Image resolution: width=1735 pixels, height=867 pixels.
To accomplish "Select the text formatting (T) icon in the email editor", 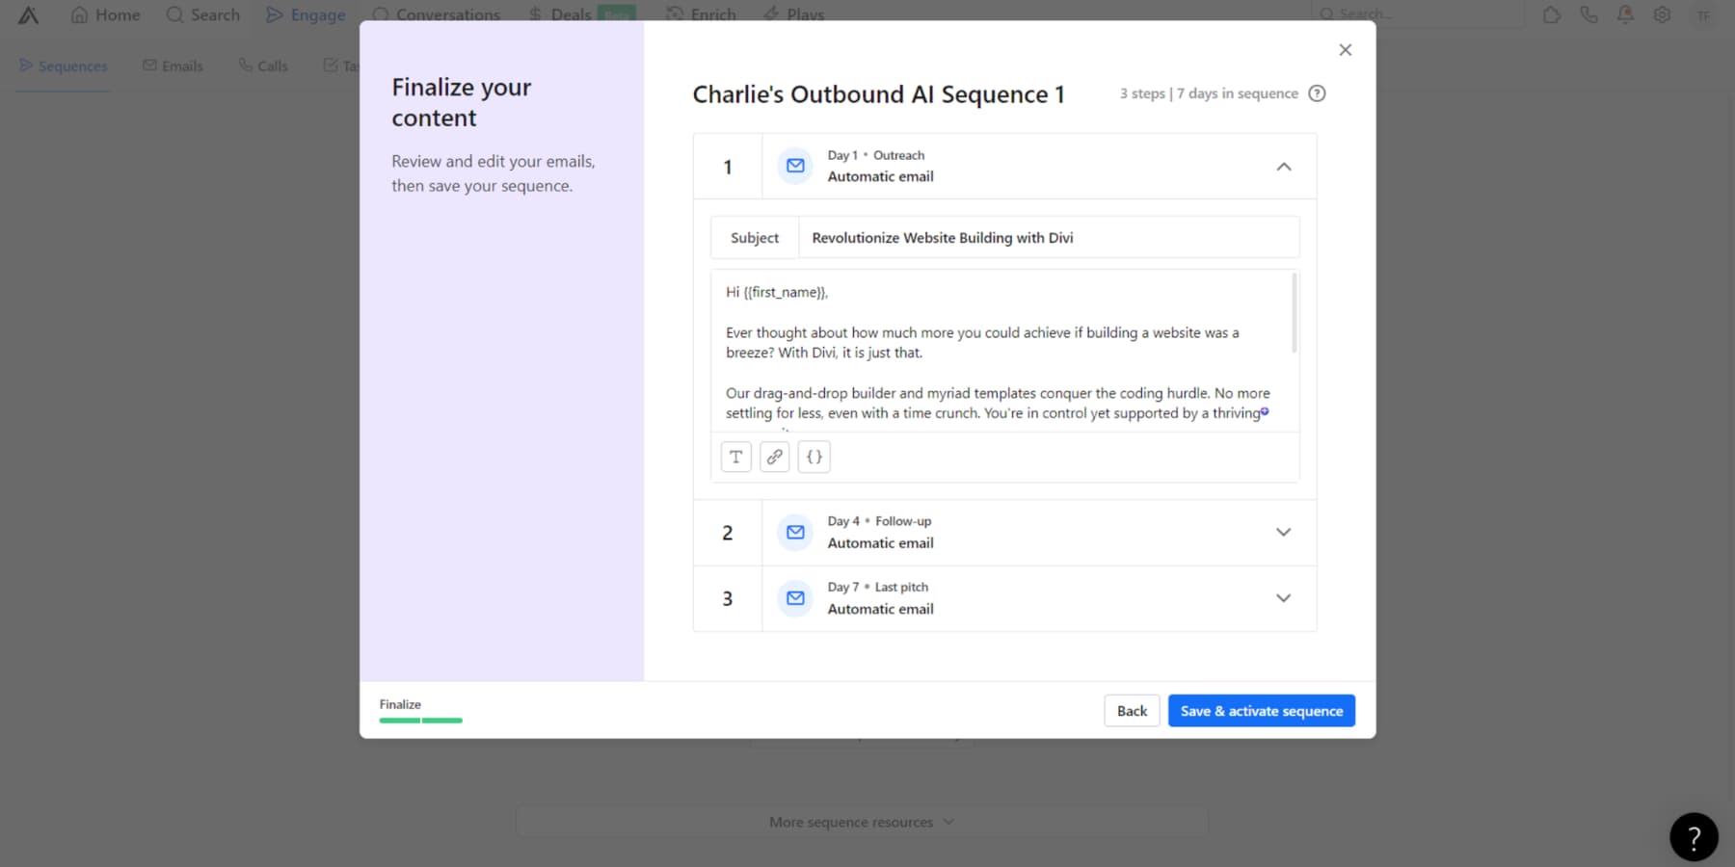I will pos(735,456).
